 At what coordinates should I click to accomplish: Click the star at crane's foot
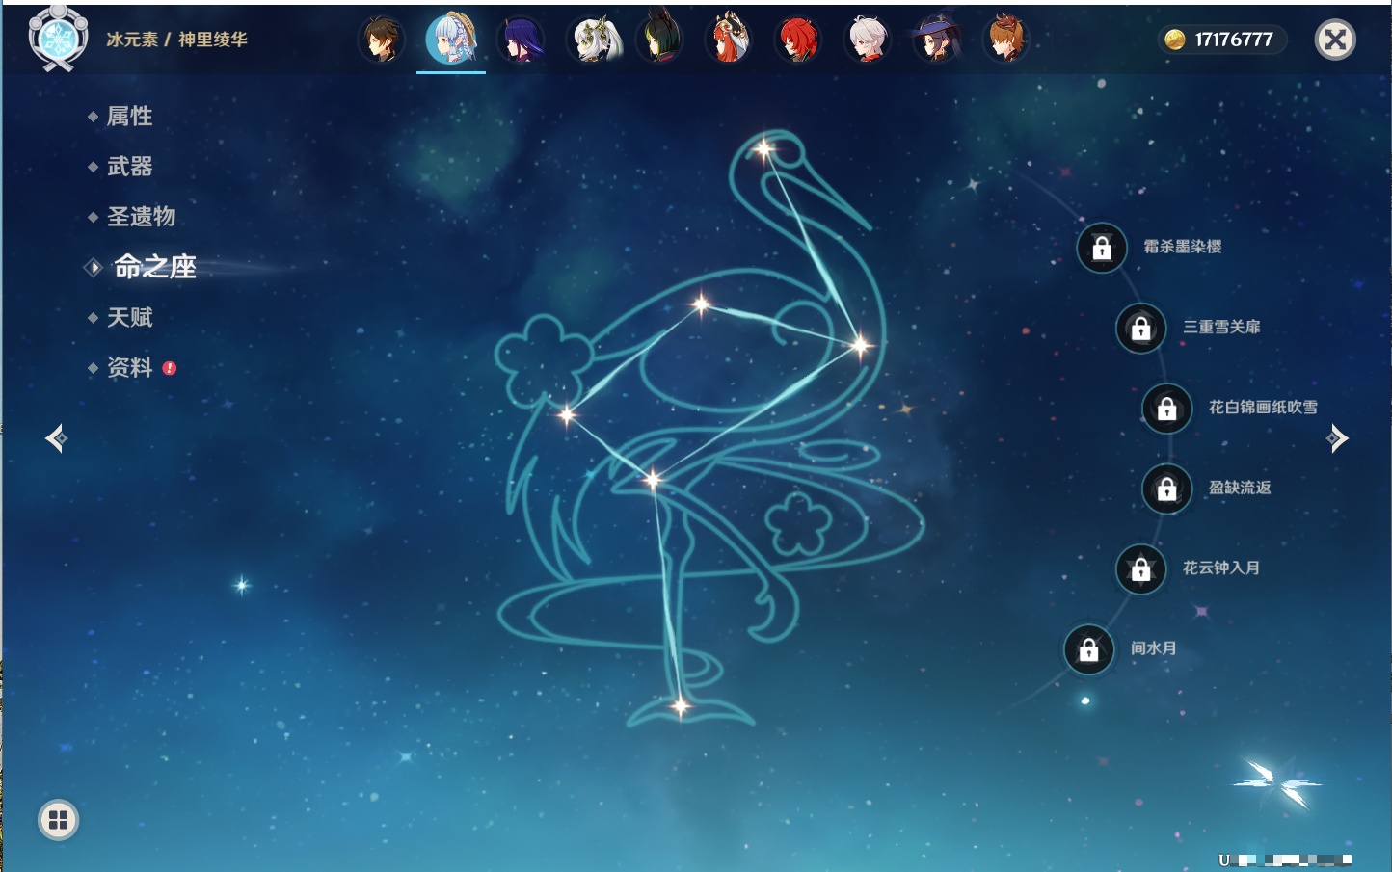pyautogui.click(x=681, y=706)
